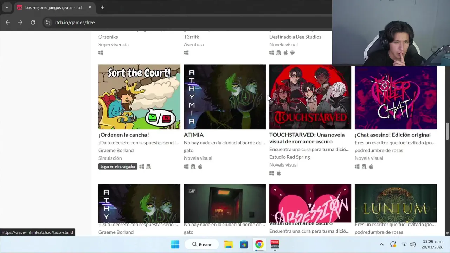The width and height of the screenshot is (450, 253).
Task: Select 'Novela visual' genre under TOUCHSTARVED
Action: pyautogui.click(x=283, y=165)
